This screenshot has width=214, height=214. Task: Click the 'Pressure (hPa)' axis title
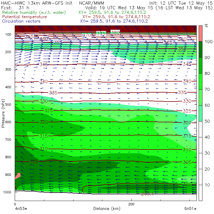coord(3,113)
